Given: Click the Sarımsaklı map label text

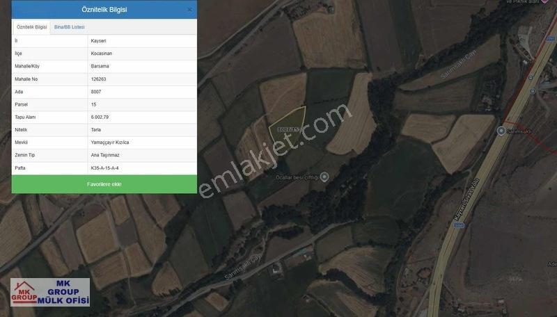Looking at the screenshot, I should 519,131.
